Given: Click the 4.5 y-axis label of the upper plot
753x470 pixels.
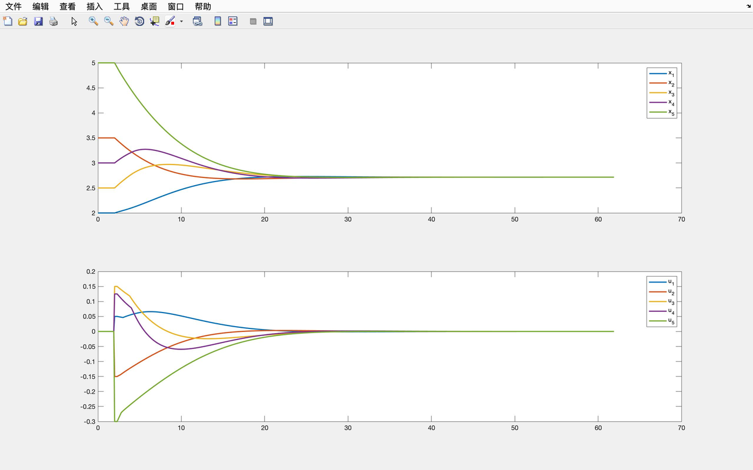Looking at the screenshot, I should point(91,88).
